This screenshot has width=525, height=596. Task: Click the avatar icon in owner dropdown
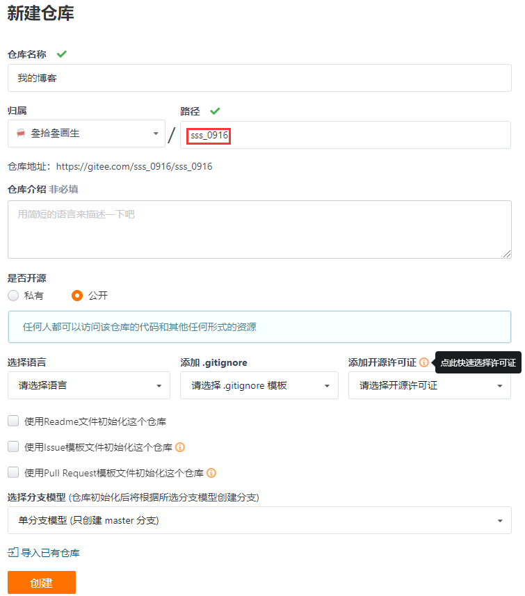coord(21,133)
